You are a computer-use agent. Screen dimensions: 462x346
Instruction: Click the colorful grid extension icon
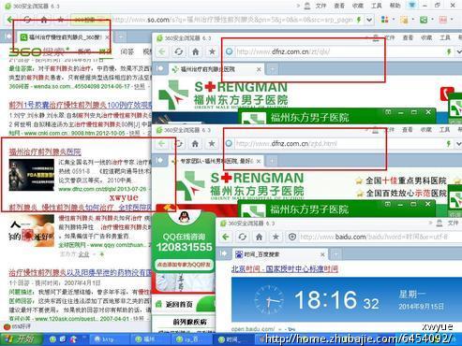coord(385,20)
